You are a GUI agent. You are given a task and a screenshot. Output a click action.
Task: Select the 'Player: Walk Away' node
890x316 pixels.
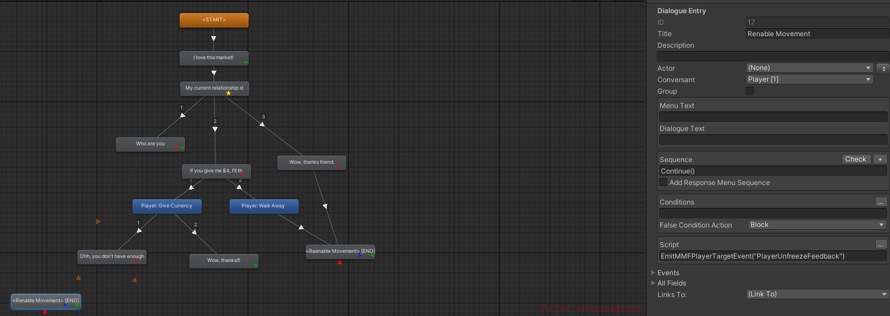point(264,206)
